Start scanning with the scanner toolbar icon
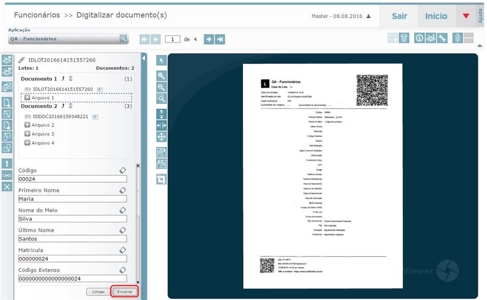The image size is (487, 300). 430,38
